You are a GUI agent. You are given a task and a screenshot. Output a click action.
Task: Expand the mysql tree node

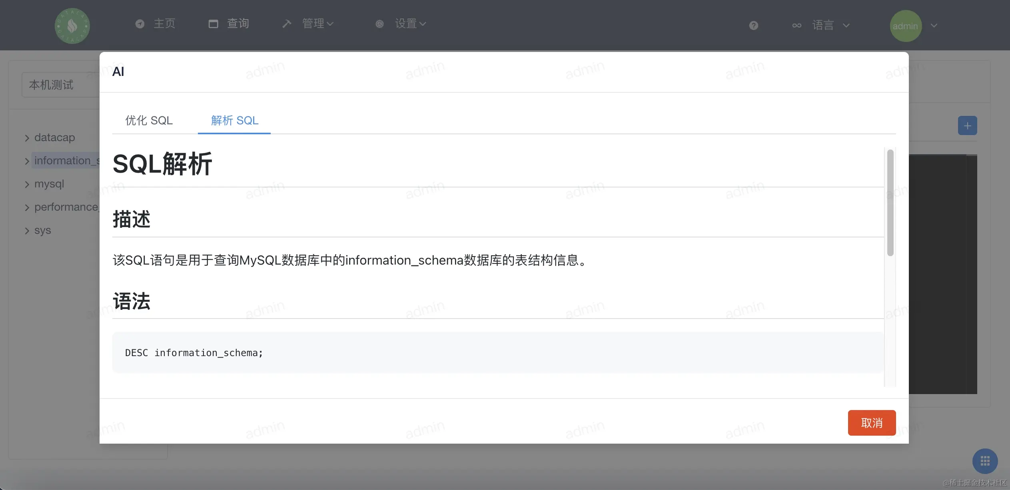27,185
